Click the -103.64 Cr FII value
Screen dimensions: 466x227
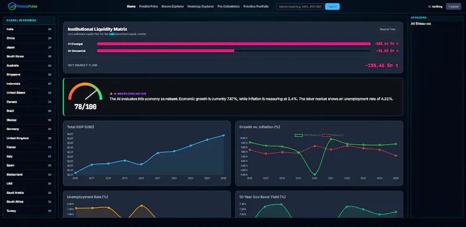coord(386,44)
